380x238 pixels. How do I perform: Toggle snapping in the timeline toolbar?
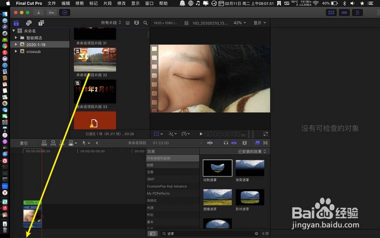tap(234, 143)
